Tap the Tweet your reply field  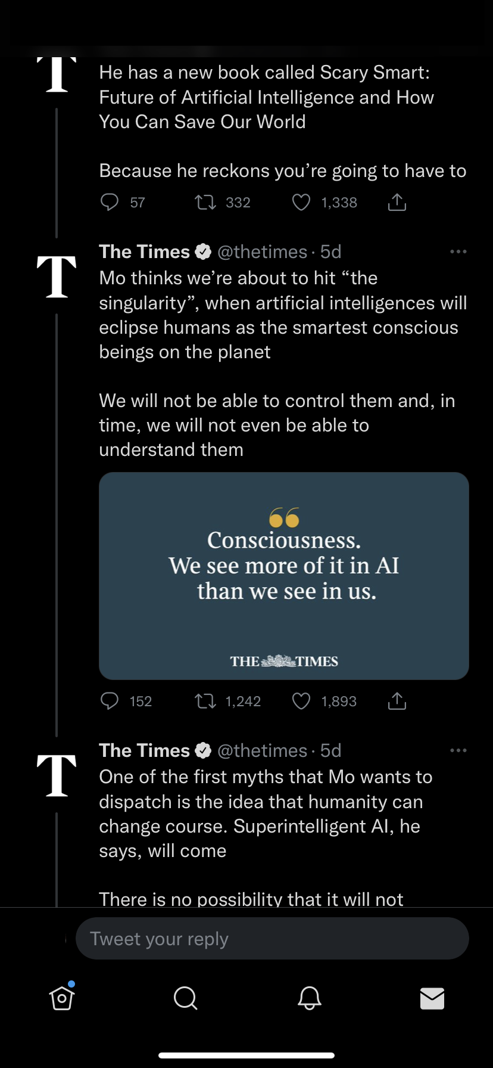tap(272, 939)
